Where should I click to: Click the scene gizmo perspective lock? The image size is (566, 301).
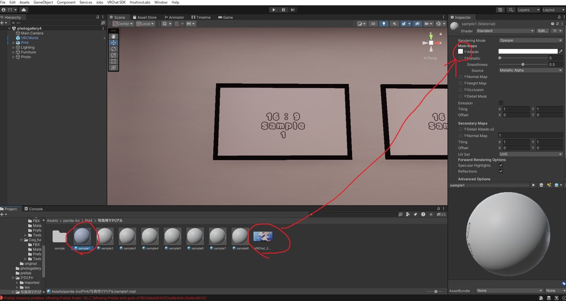(x=441, y=34)
